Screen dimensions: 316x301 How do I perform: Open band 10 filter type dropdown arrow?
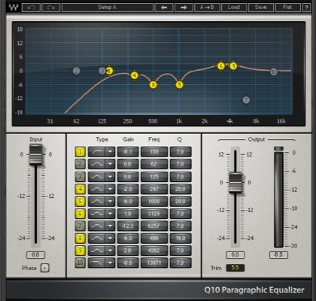tap(110, 263)
